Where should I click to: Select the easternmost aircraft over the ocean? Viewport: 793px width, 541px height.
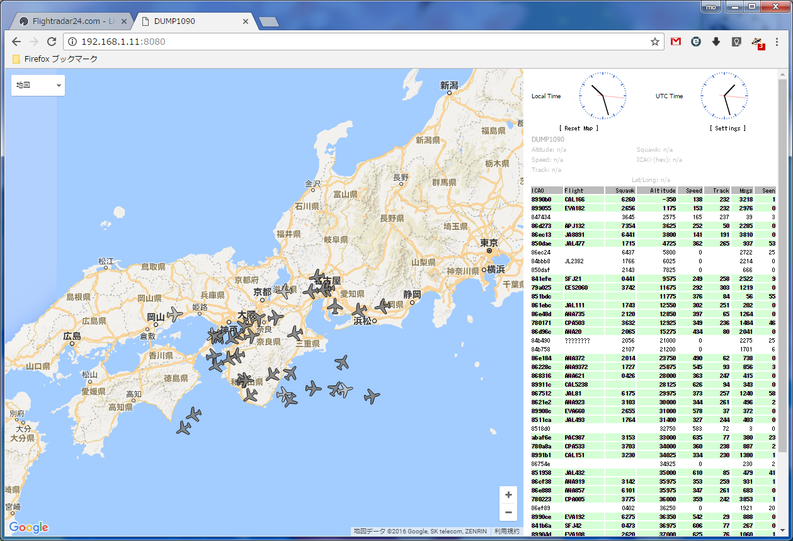[372, 396]
